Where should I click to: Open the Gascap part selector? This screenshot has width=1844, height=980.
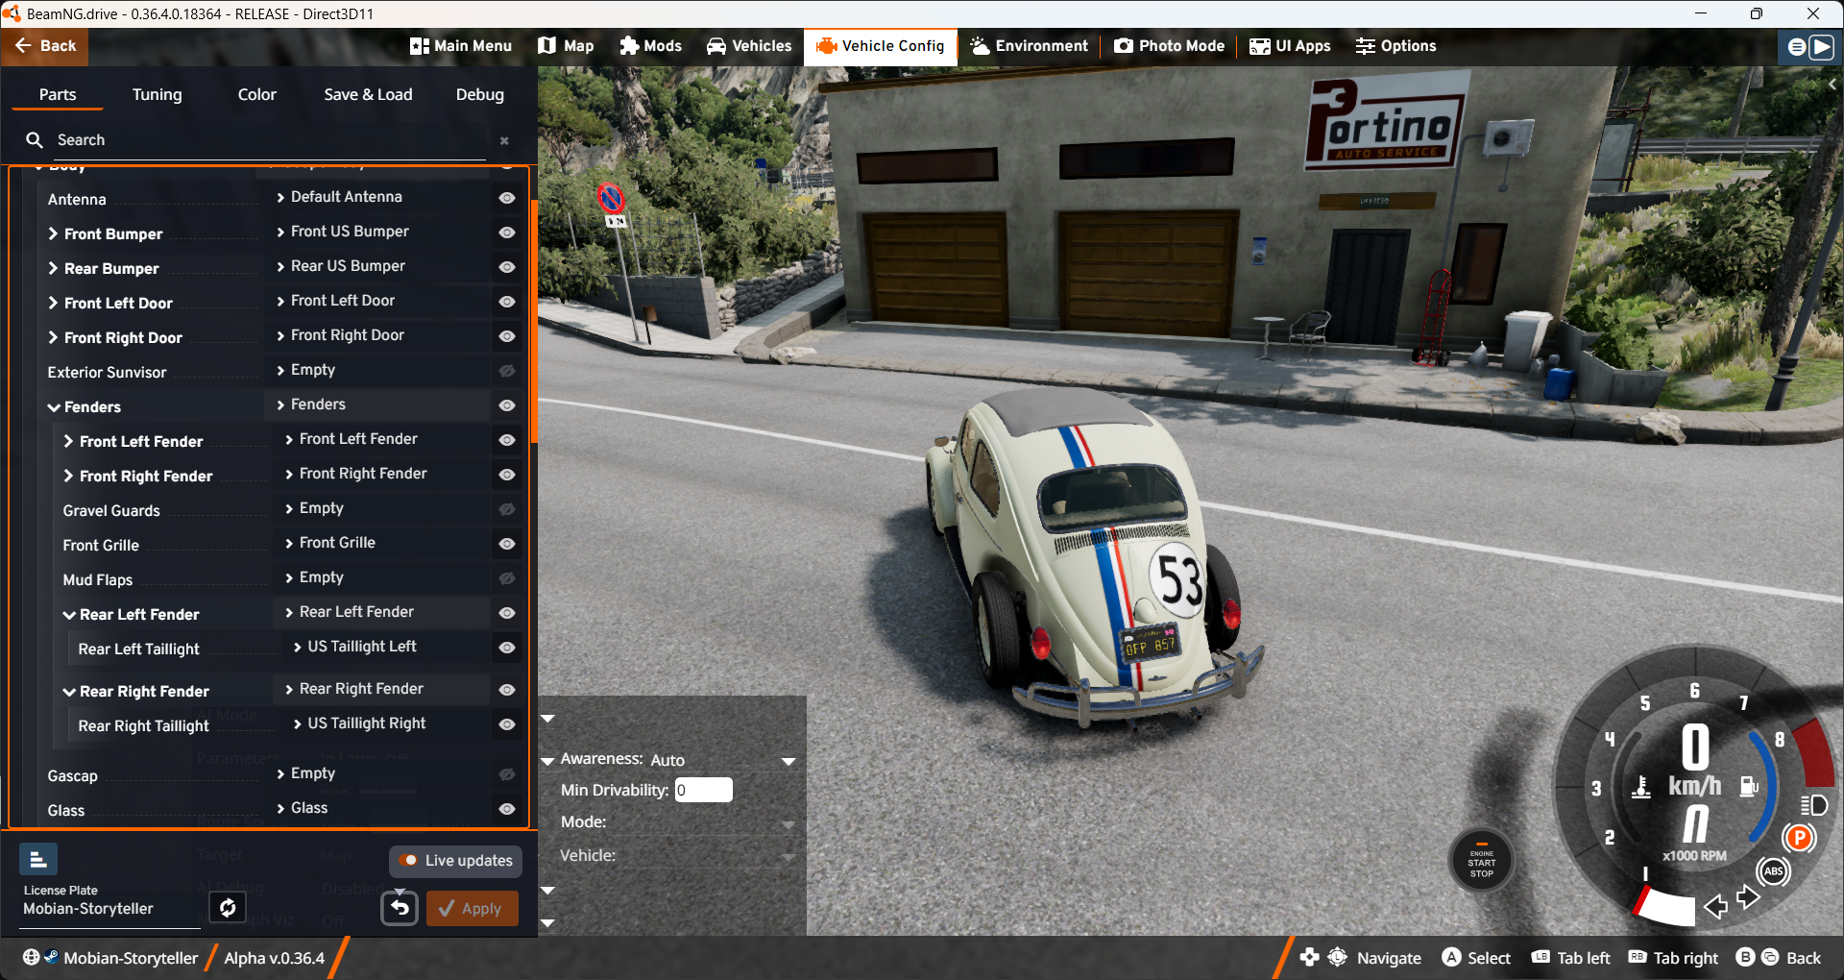pyautogui.click(x=377, y=773)
